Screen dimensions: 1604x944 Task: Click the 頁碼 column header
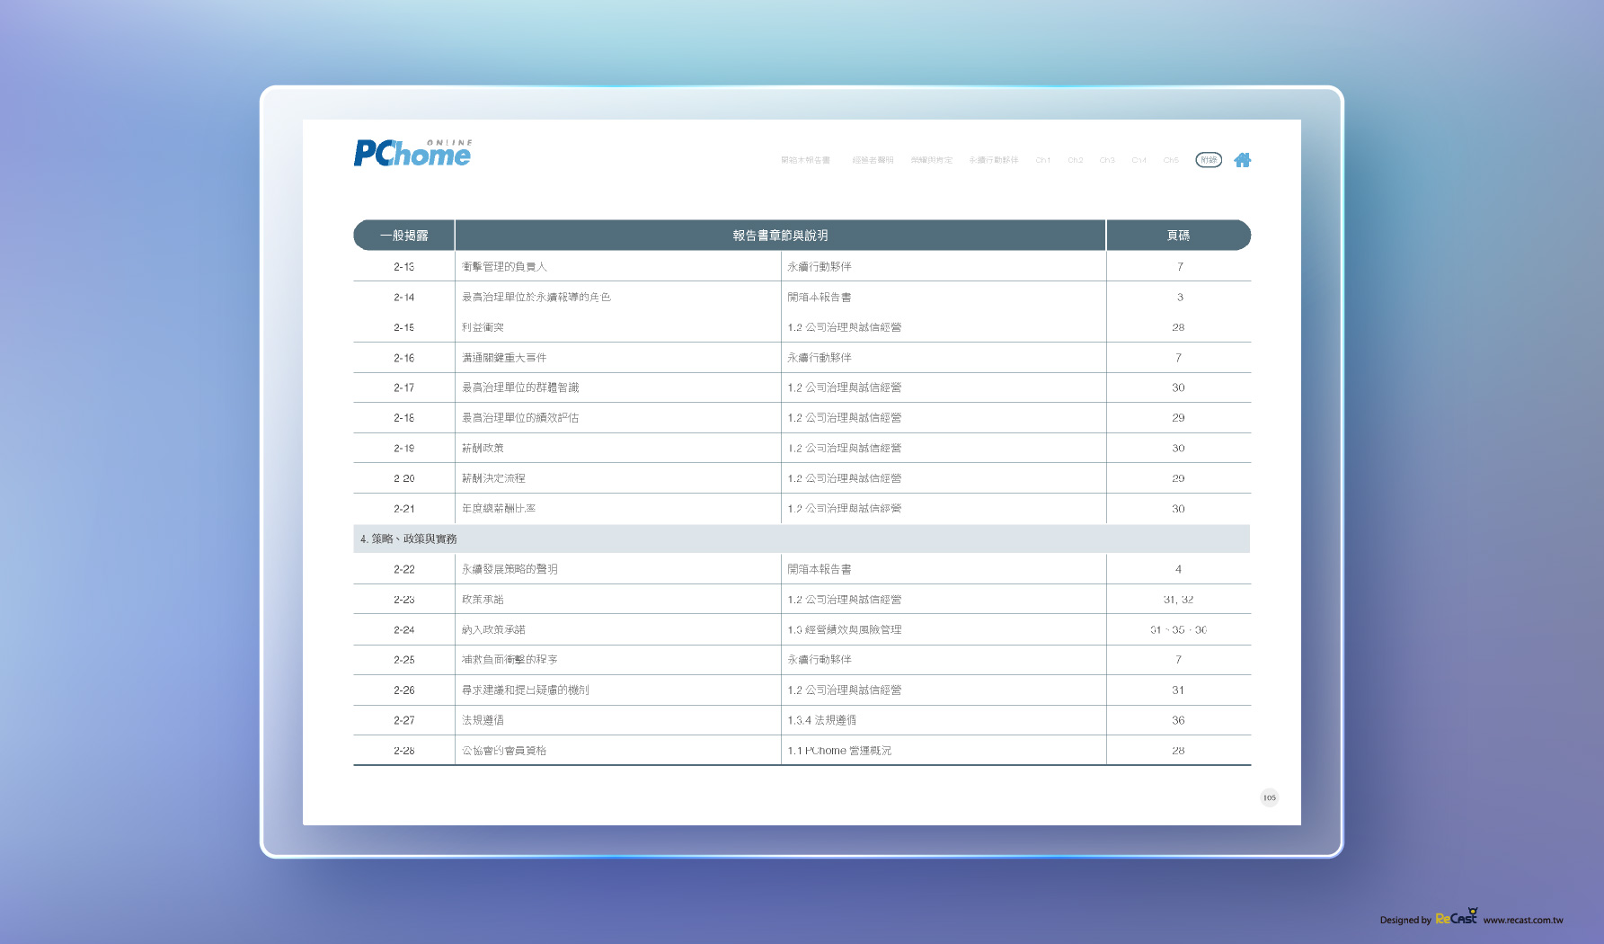pyautogui.click(x=1178, y=236)
